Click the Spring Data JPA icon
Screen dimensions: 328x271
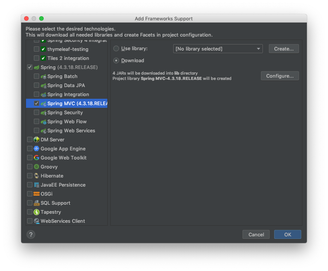coord(44,86)
